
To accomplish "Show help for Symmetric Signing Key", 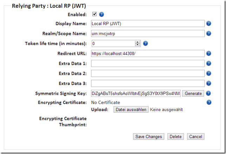I will click(x=208, y=93).
